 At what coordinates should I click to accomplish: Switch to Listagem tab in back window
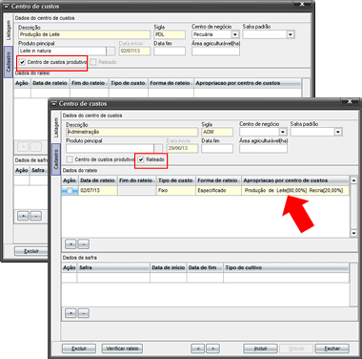pos(9,31)
